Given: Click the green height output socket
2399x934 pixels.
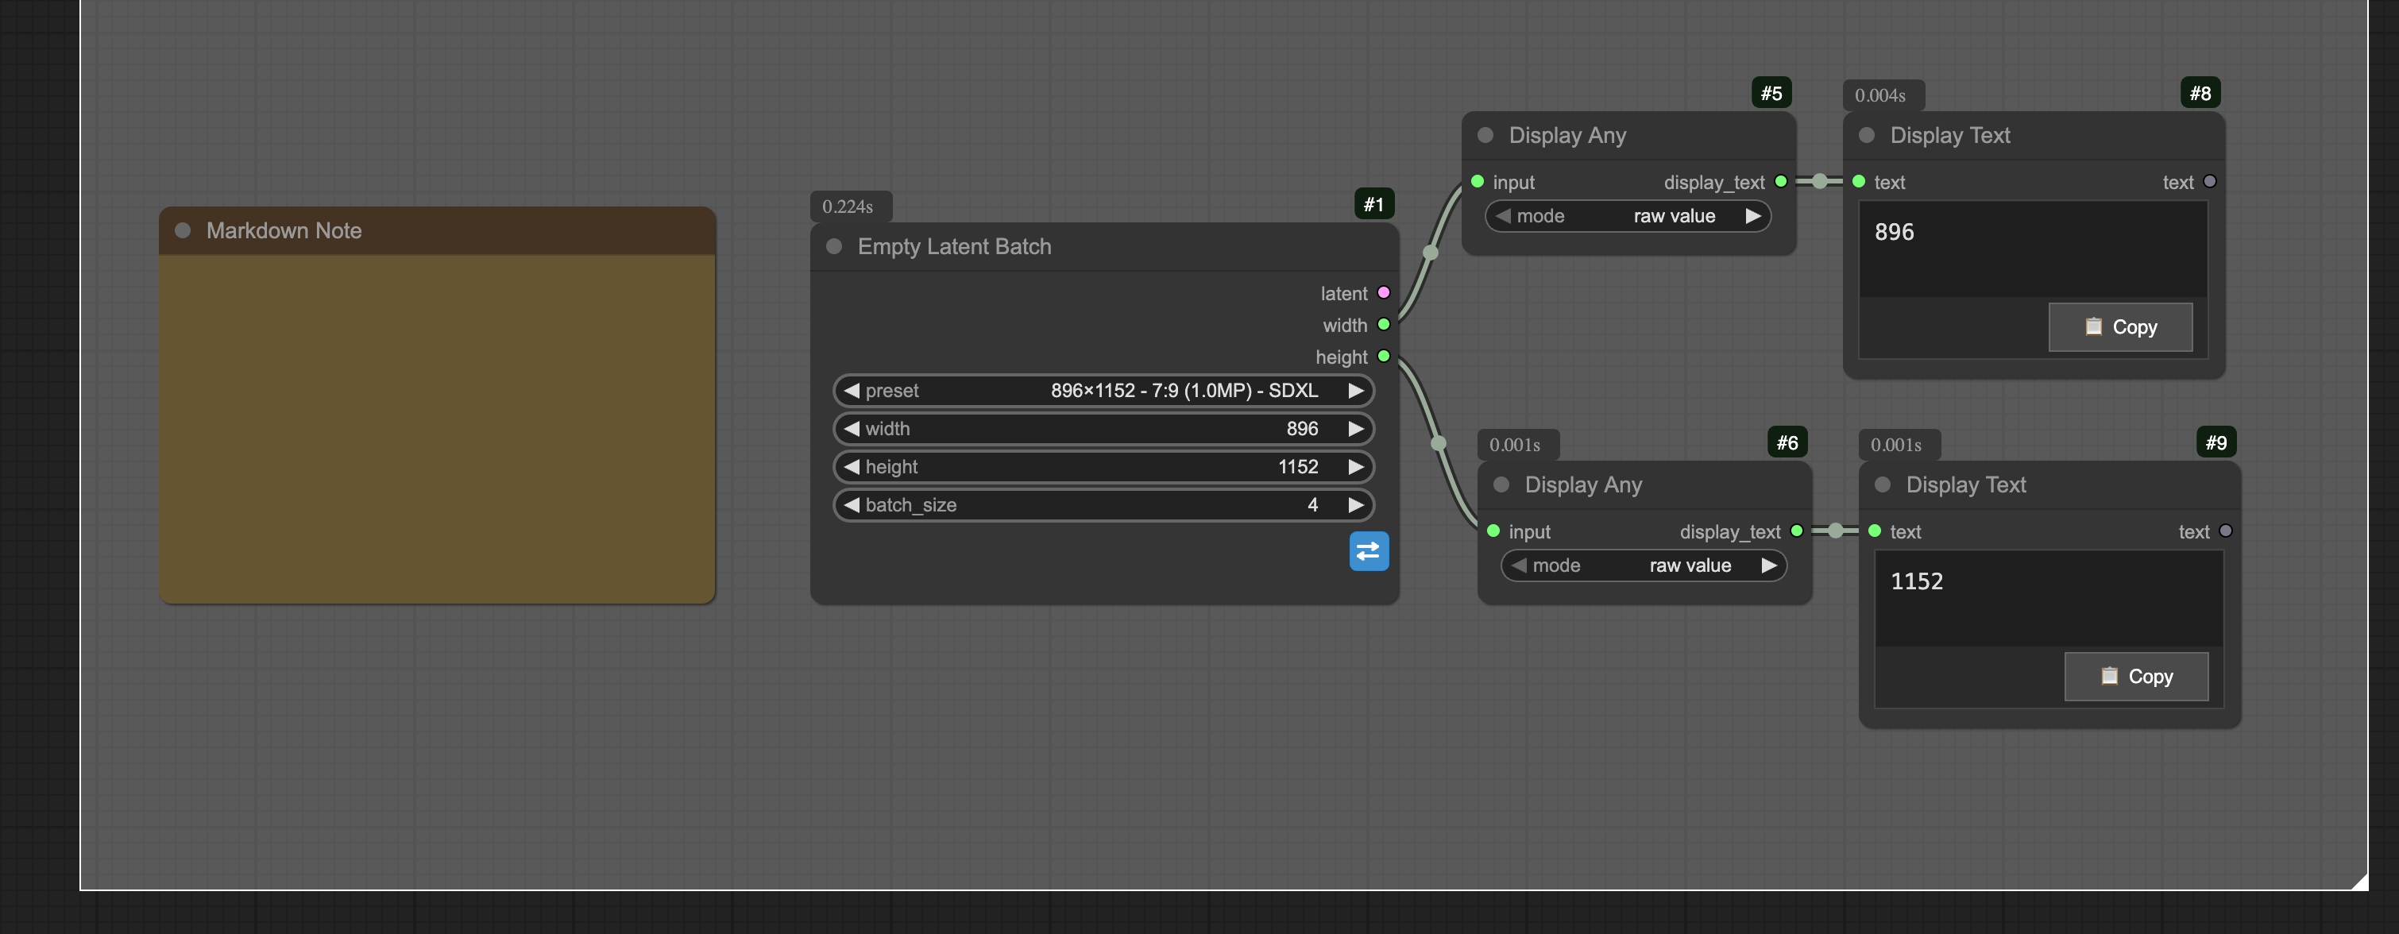Looking at the screenshot, I should pos(1383,357).
